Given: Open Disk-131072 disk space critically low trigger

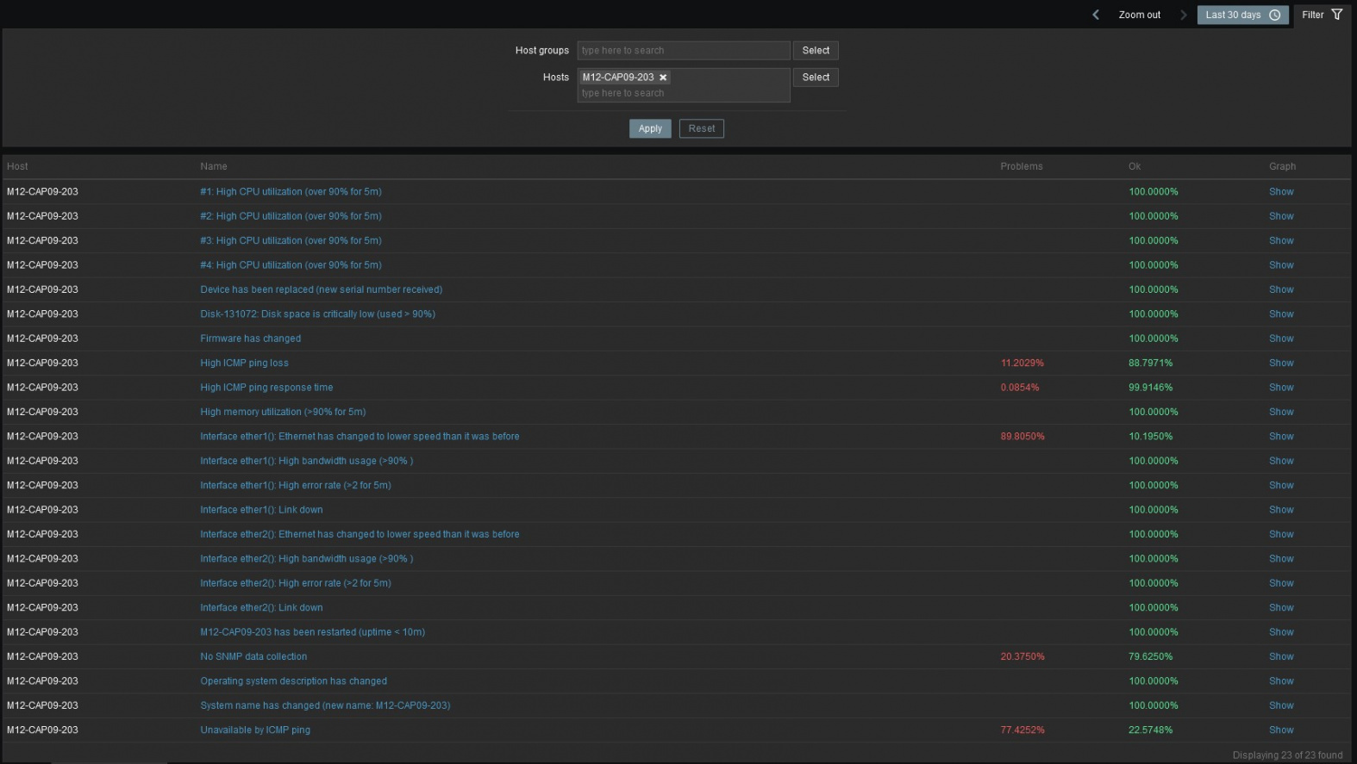Looking at the screenshot, I should click(317, 314).
